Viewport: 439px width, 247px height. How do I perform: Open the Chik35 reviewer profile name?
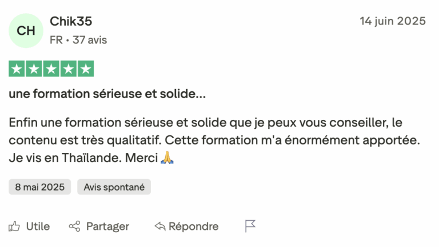click(71, 22)
